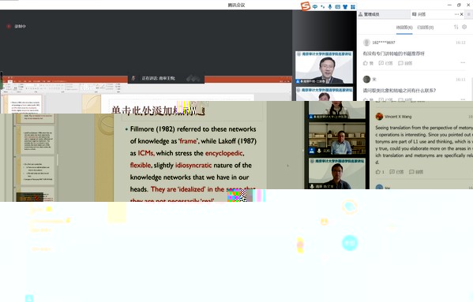Image resolution: width=473 pixels, height=302 pixels.
Task: Expand the Q&A panel header more options
Action: tap(456, 14)
